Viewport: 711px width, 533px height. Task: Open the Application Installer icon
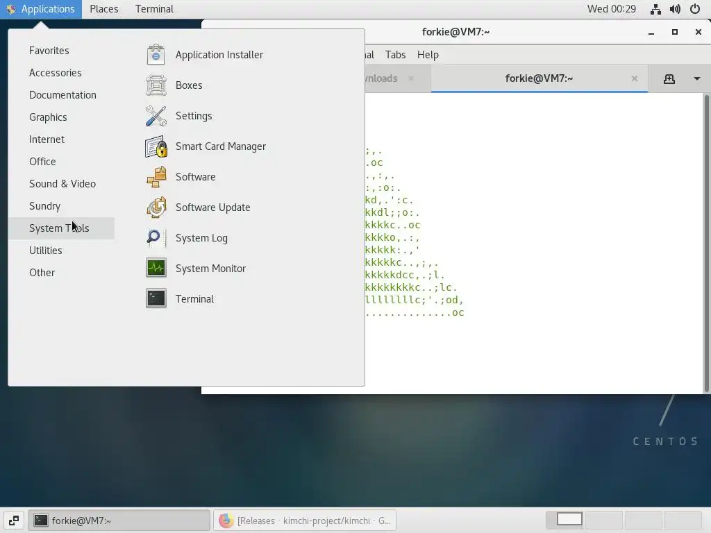[x=156, y=55]
